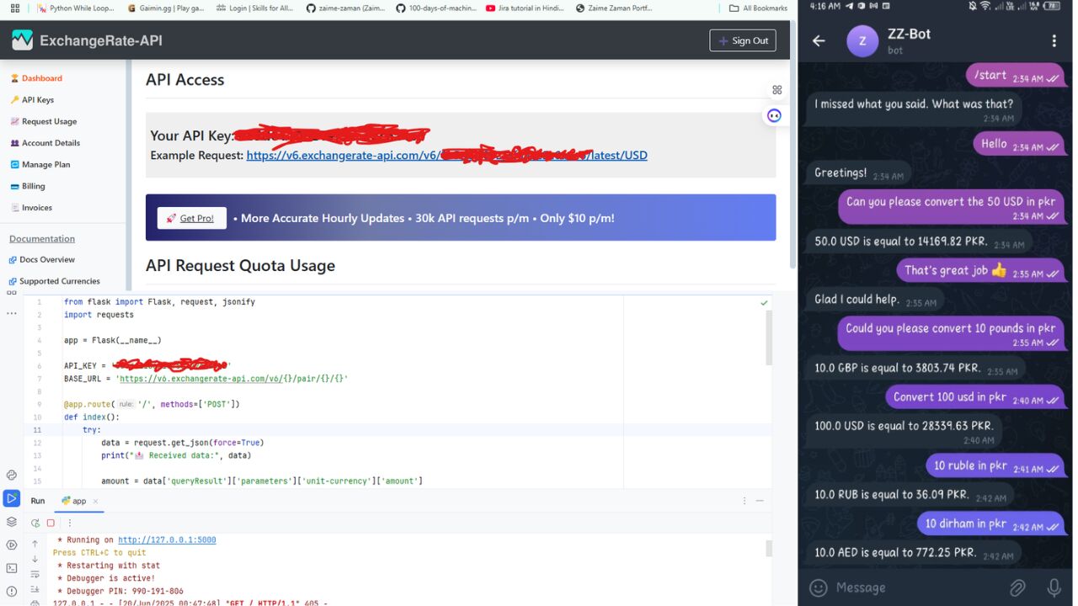Click the webpage vertical scrollbar
Viewport: 1078px width, 606px height.
tap(792, 143)
